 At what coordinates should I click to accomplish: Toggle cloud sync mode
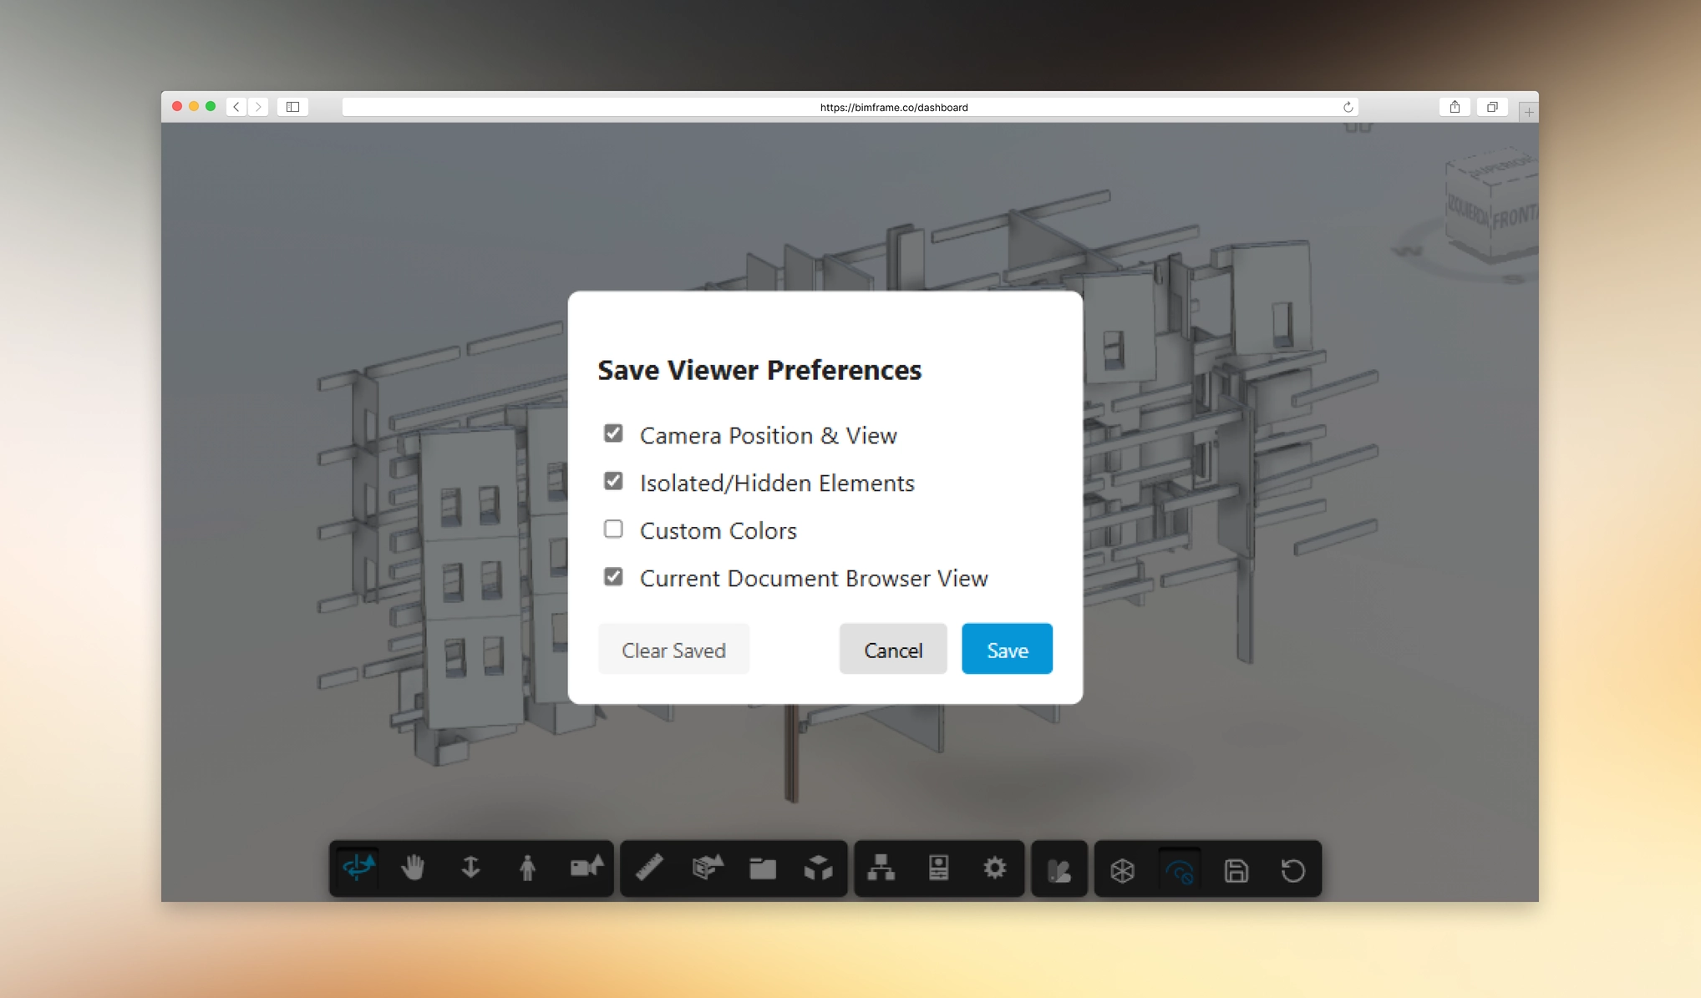(x=1180, y=869)
